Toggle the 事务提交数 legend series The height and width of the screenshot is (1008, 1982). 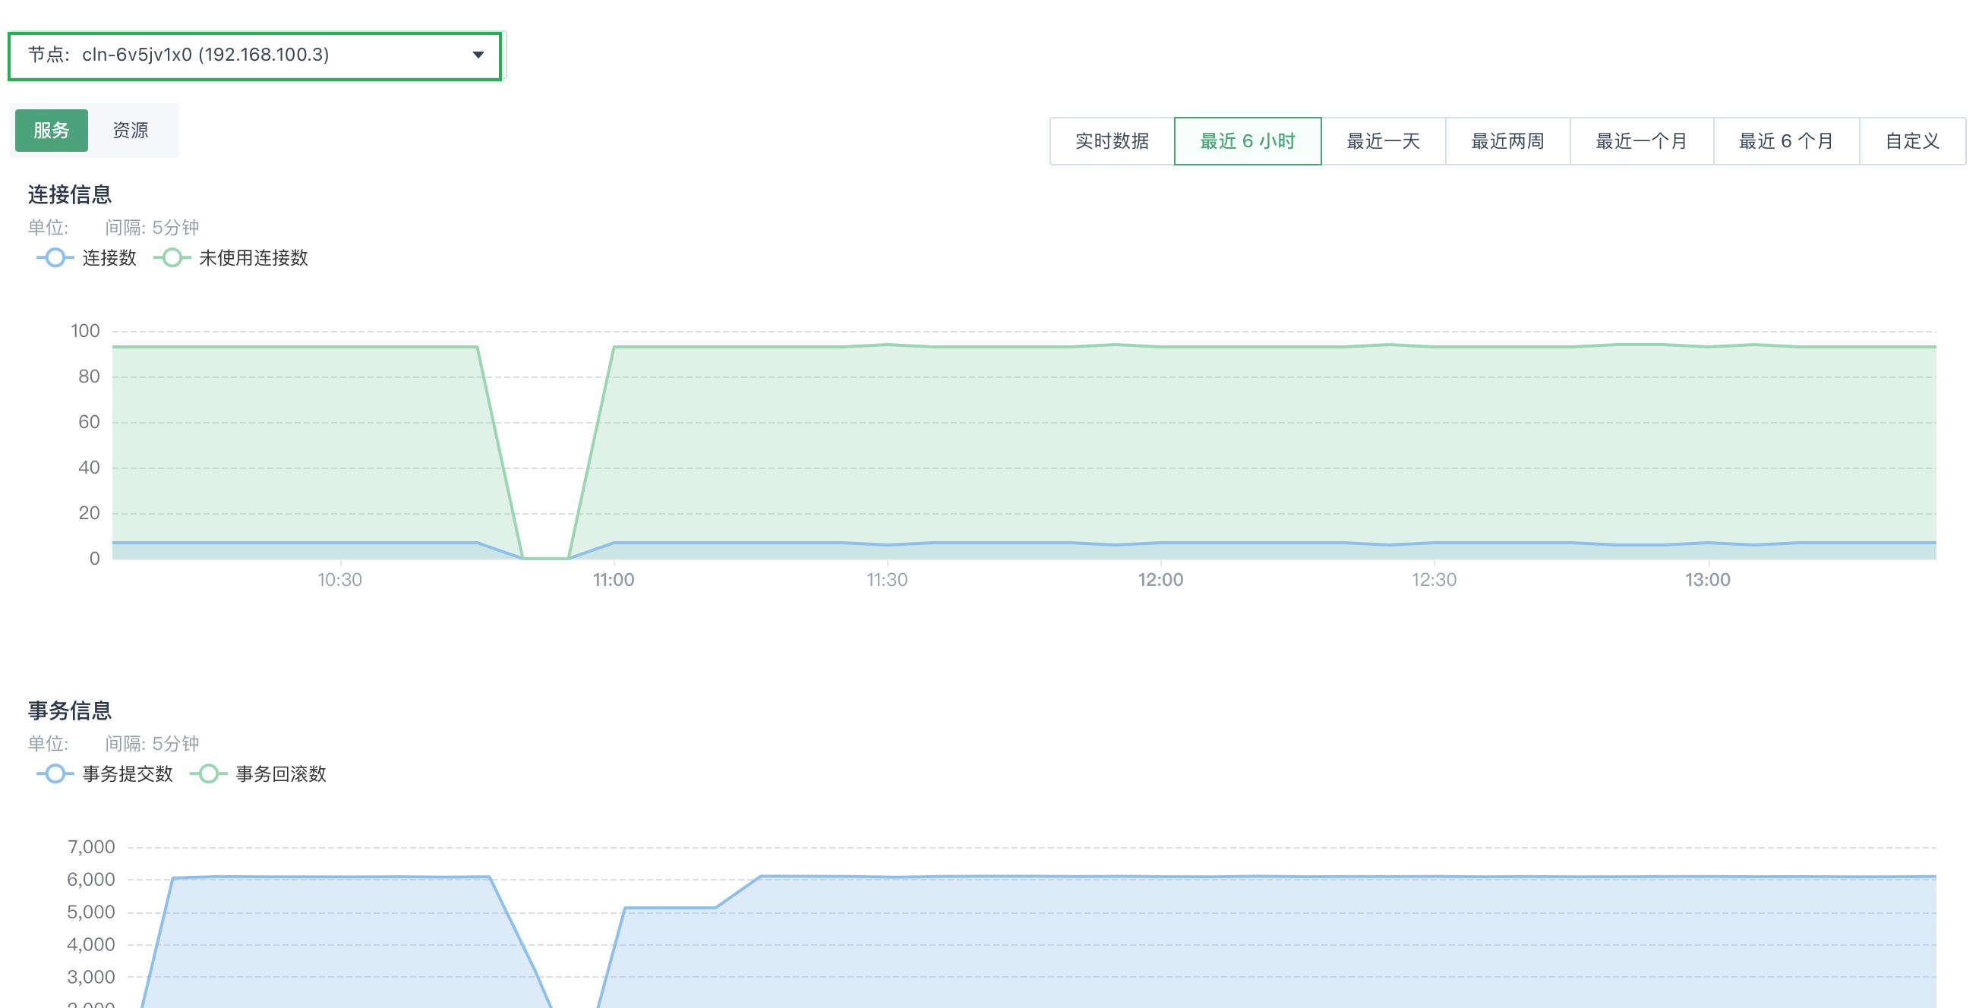105,773
